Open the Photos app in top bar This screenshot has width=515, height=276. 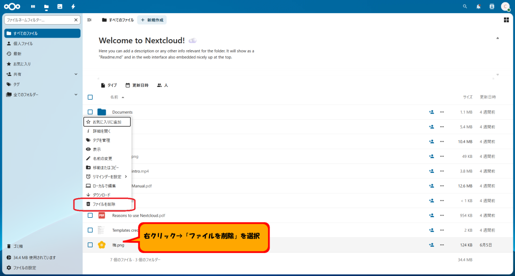coord(60,7)
